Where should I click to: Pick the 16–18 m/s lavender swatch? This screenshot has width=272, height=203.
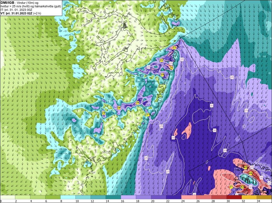[x=128, y=197]
